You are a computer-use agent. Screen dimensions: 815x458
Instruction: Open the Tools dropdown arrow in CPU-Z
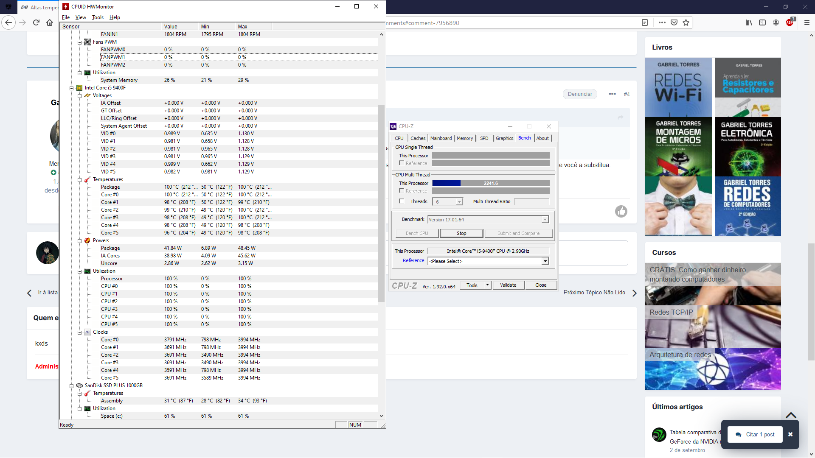(488, 285)
